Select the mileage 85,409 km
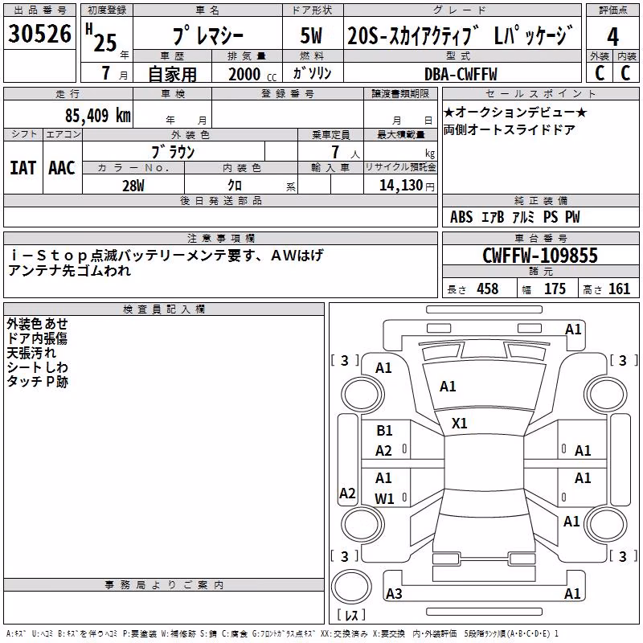Screen dimensions: 643x643 tap(97, 115)
